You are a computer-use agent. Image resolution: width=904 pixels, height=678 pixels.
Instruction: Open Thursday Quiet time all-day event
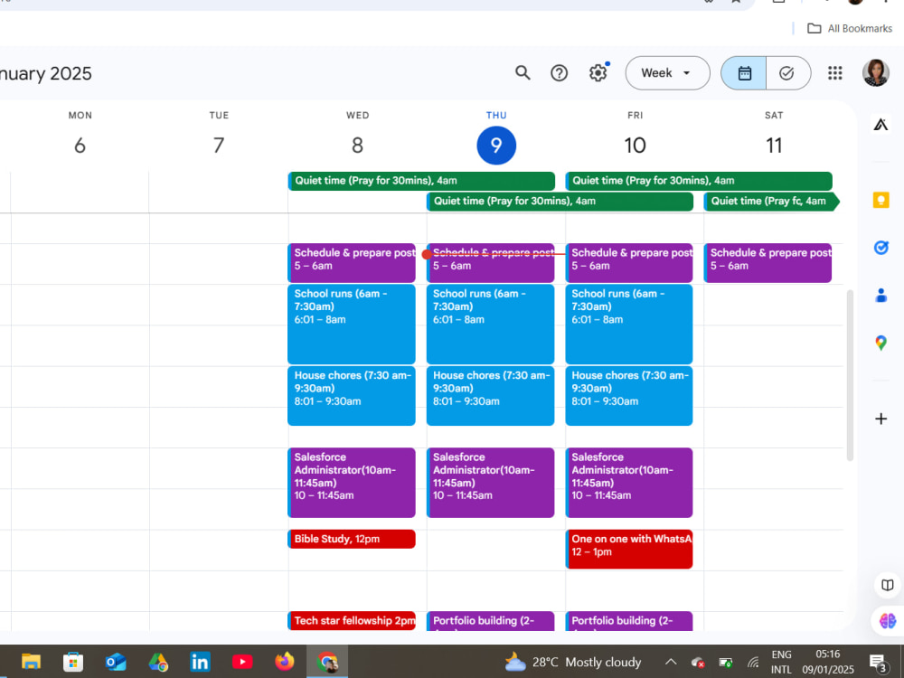point(560,202)
